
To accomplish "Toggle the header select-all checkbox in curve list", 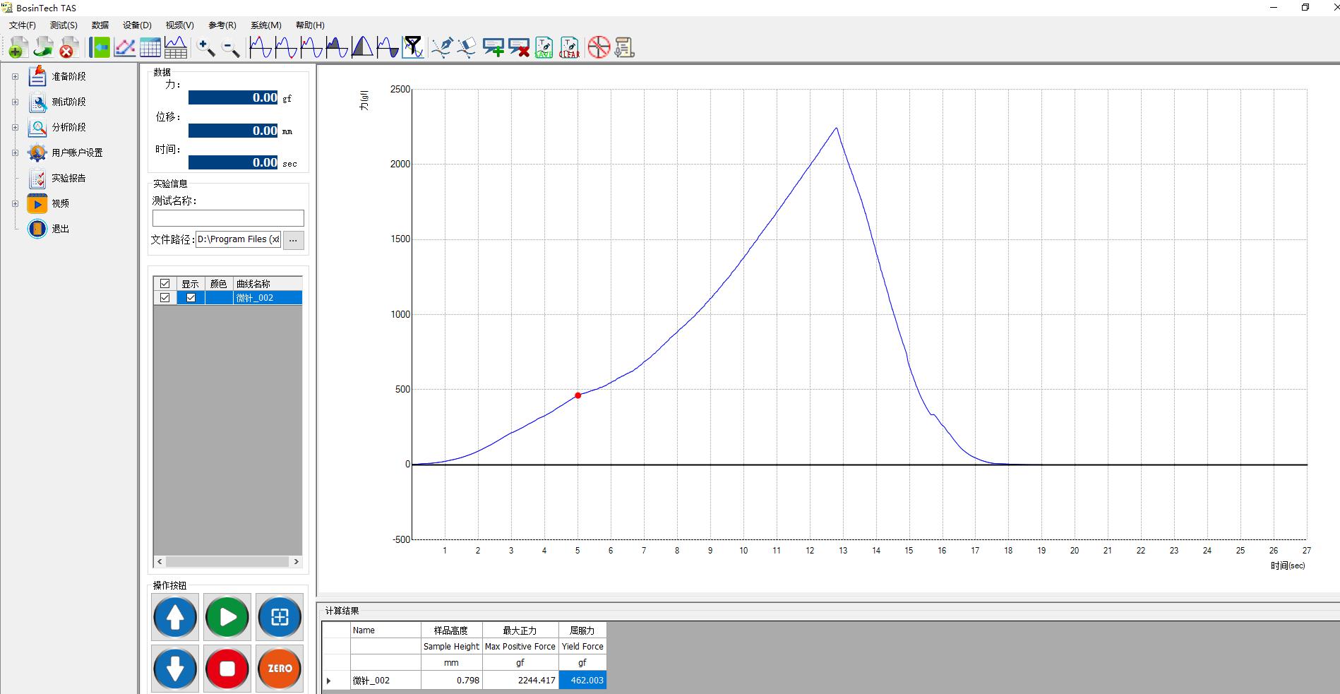I will [x=165, y=284].
